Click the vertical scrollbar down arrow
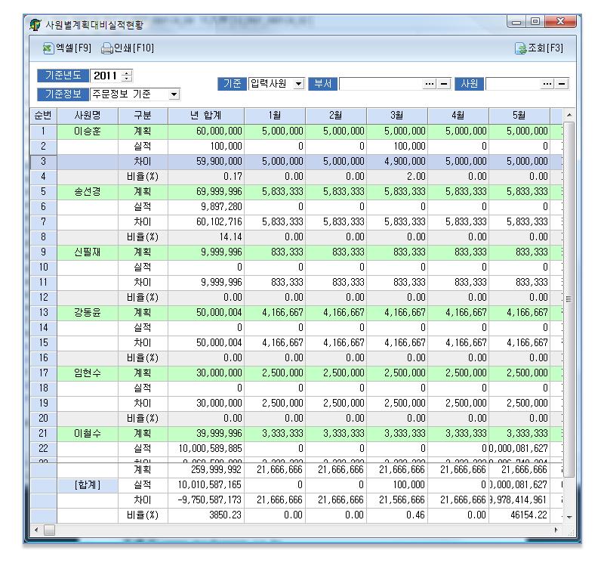604x566 pixels. [569, 516]
